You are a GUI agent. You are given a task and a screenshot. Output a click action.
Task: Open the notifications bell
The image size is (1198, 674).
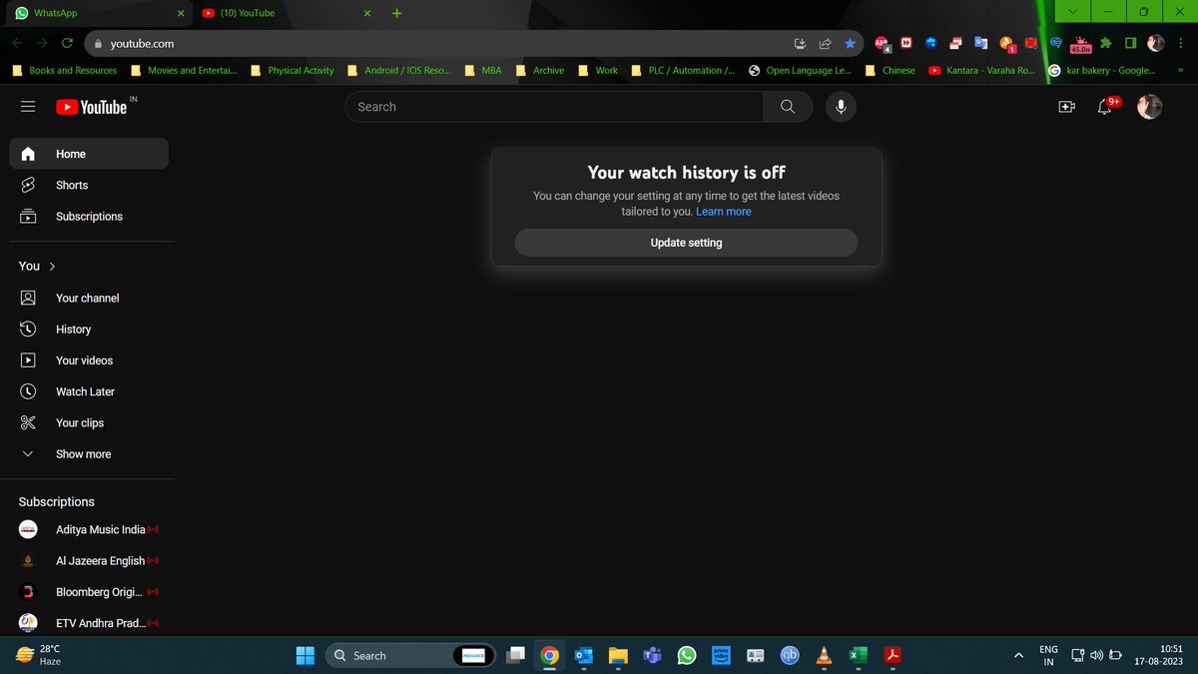coord(1105,106)
